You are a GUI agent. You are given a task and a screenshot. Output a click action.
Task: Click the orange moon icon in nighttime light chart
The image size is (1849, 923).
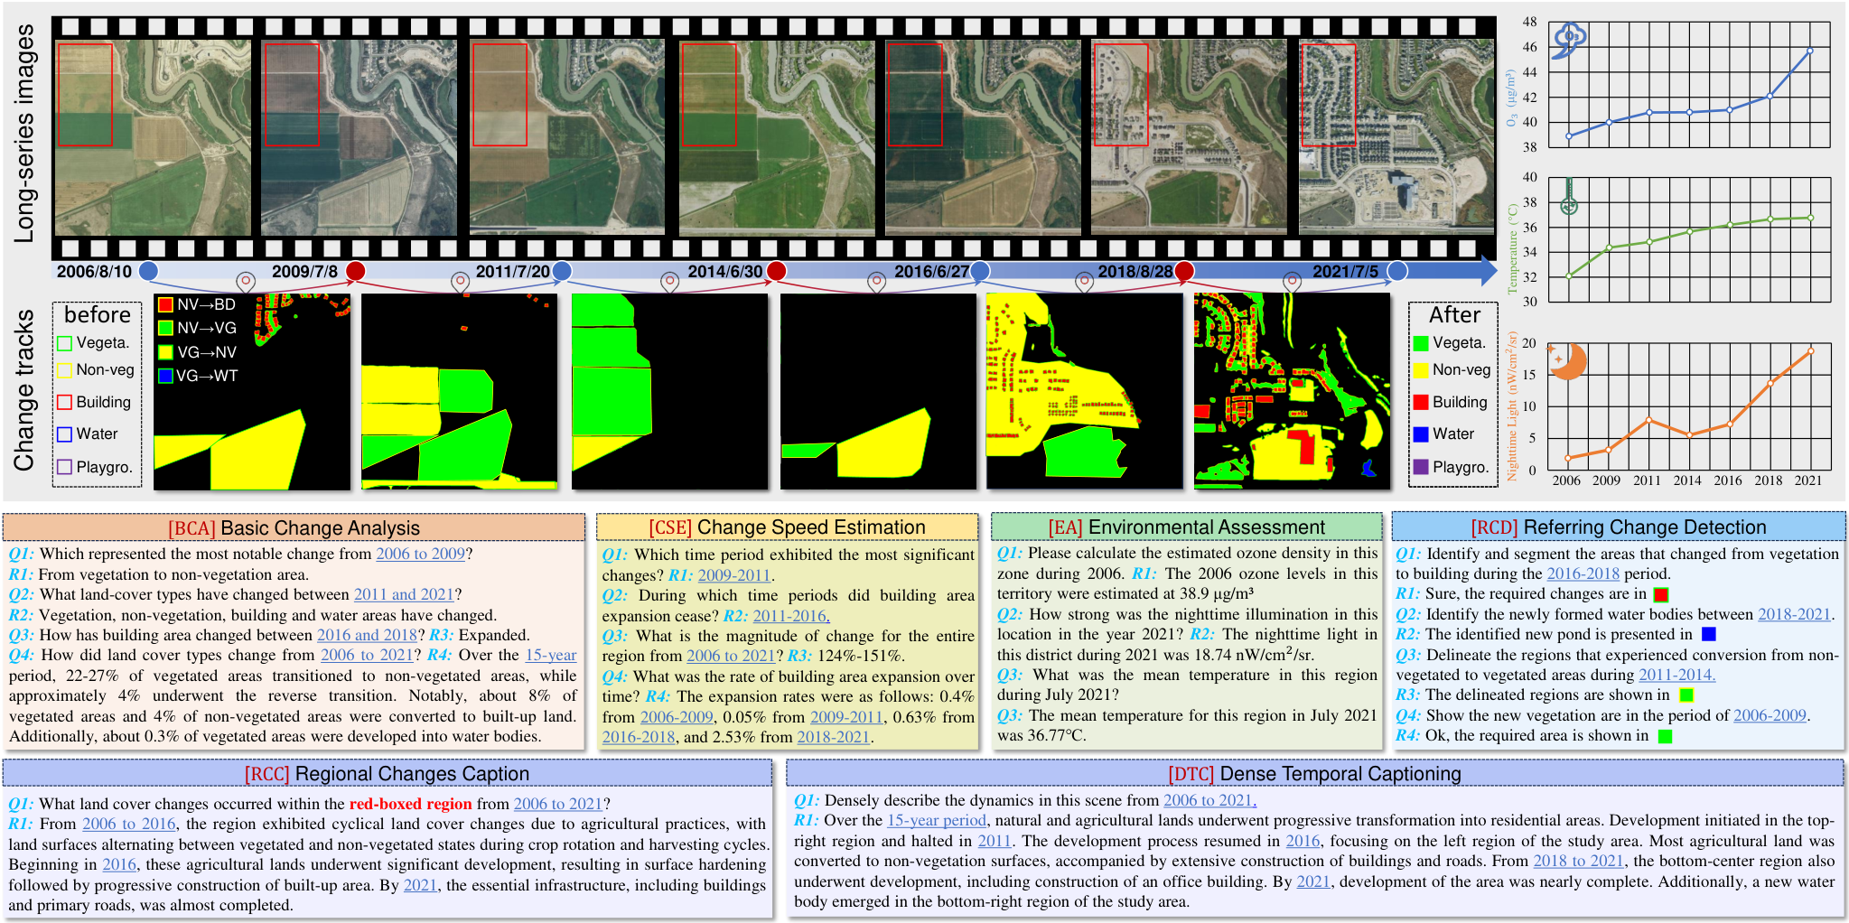click(x=1567, y=360)
